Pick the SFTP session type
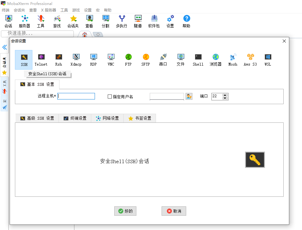 (x=146, y=60)
